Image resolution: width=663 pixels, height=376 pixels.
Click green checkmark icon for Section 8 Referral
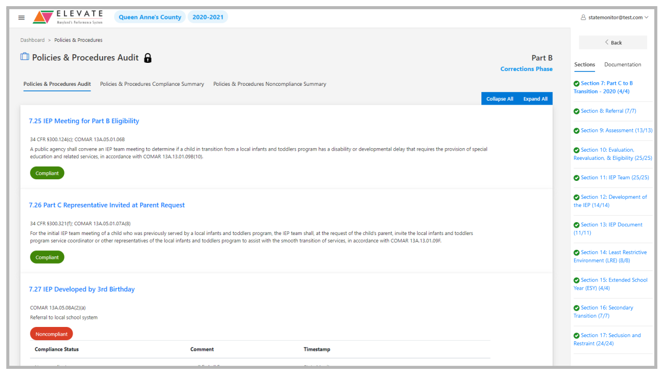[577, 111]
